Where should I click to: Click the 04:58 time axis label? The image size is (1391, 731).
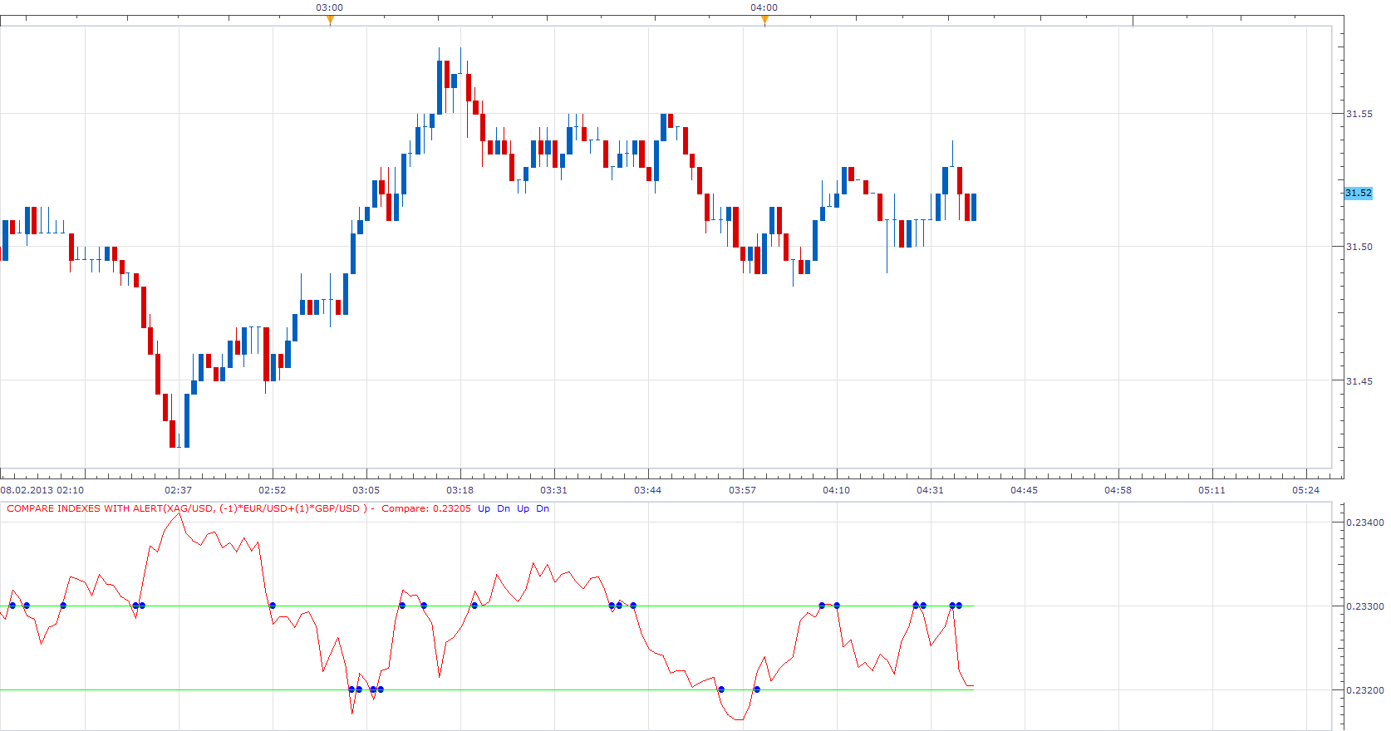click(x=1118, y=490)
